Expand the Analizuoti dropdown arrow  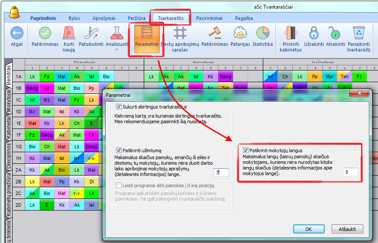point(116,49)
